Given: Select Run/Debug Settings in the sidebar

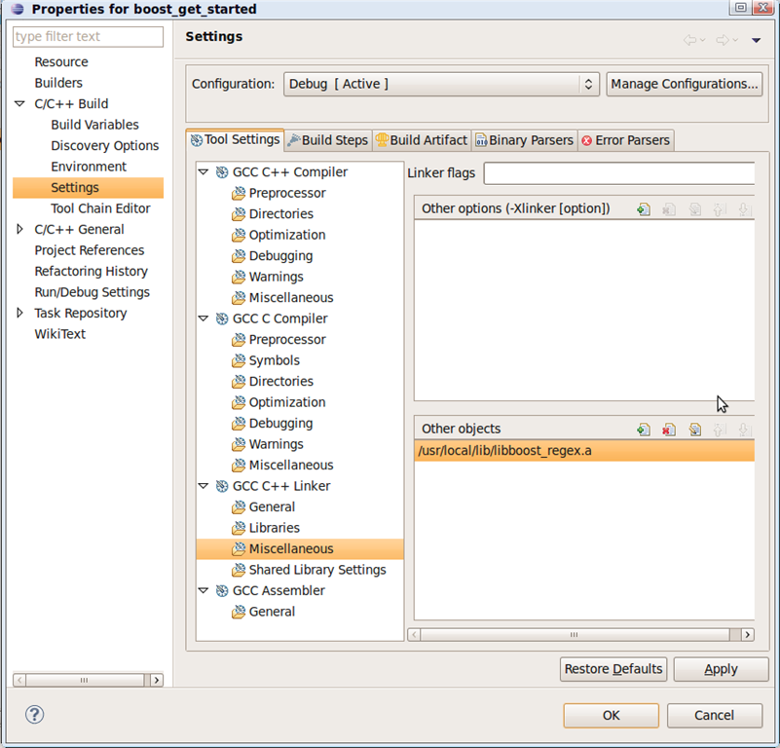Looking at the screenshot, I should [93, 292].
